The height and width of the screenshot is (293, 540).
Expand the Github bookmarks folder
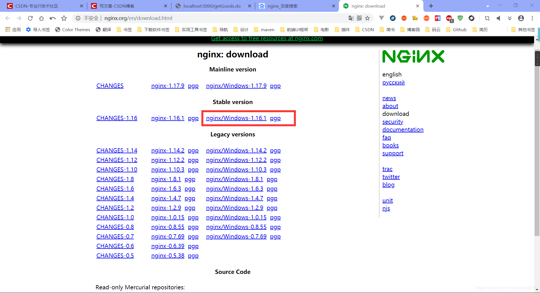456,30
